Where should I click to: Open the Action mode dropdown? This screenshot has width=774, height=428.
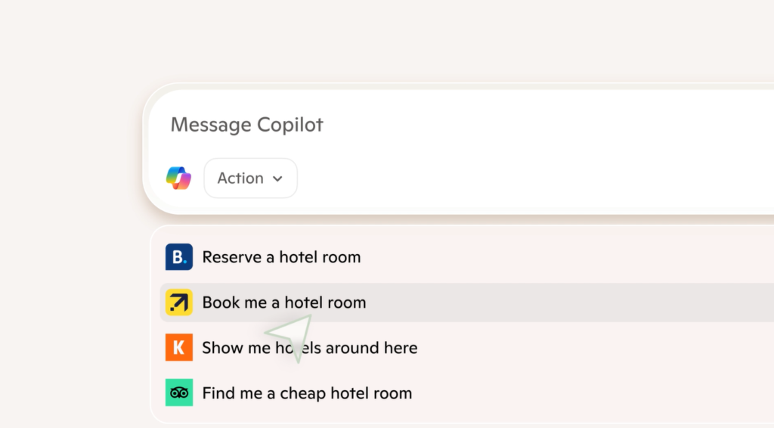pos(250,178)
